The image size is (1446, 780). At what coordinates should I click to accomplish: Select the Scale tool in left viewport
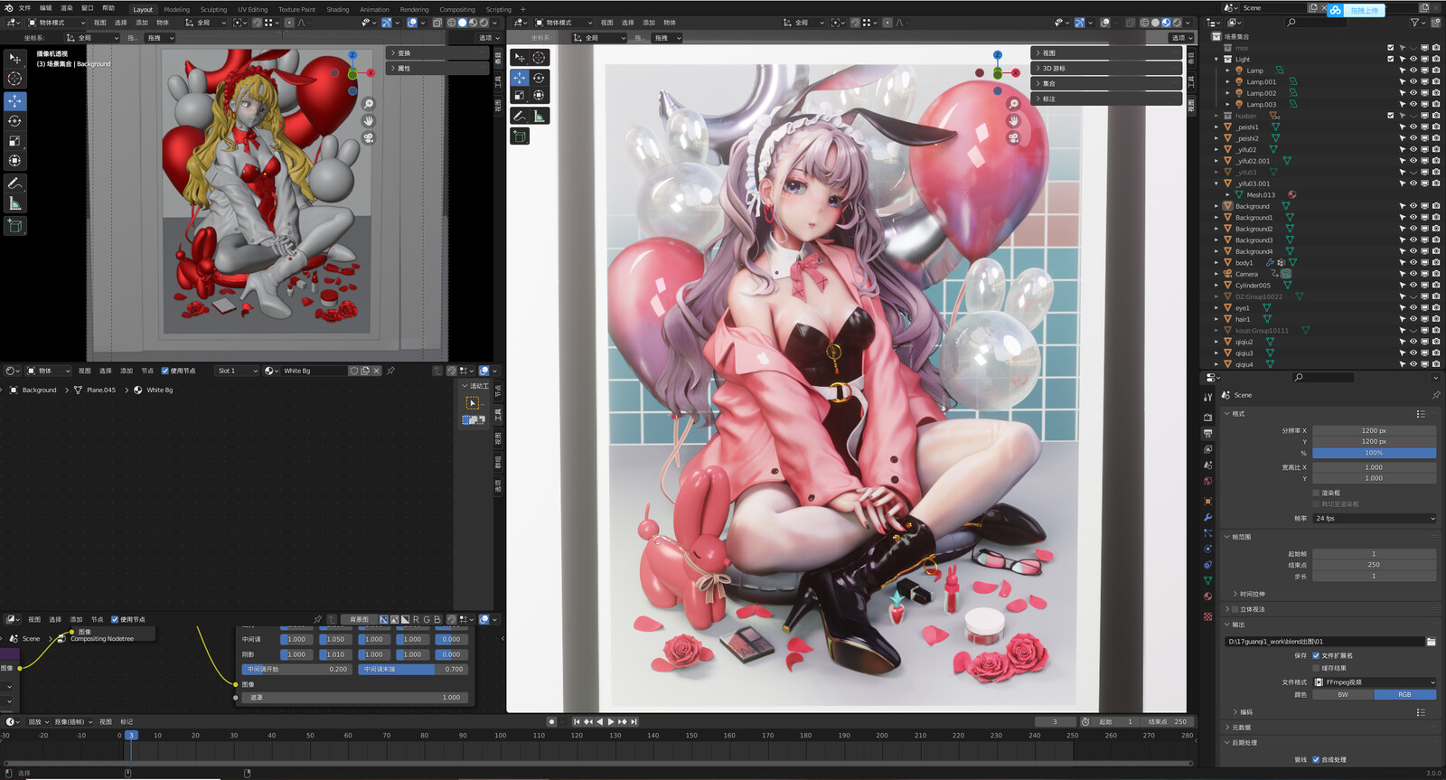tap(14, 140)
